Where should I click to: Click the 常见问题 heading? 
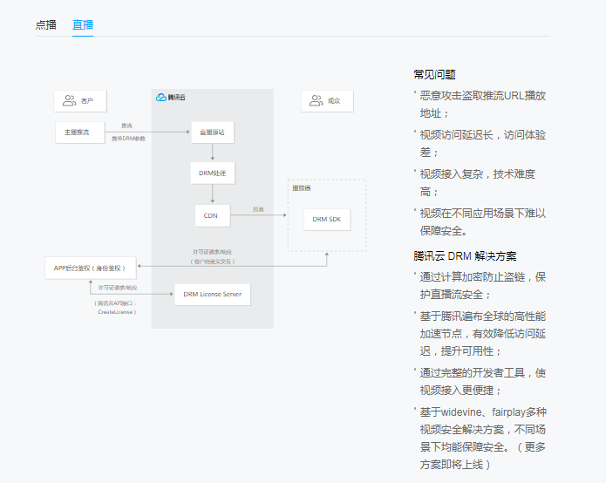point(434,75)
